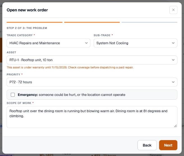Click the second progress step bar

coord(92,22)
